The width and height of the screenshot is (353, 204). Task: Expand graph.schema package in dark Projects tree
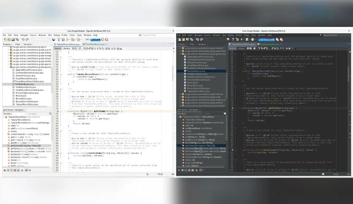coord(180,94)
